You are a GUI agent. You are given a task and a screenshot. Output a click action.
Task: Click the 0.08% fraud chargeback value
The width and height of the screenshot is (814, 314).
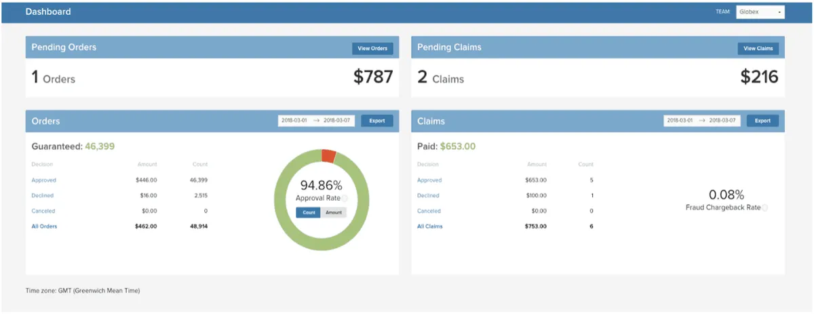[726, 195]
